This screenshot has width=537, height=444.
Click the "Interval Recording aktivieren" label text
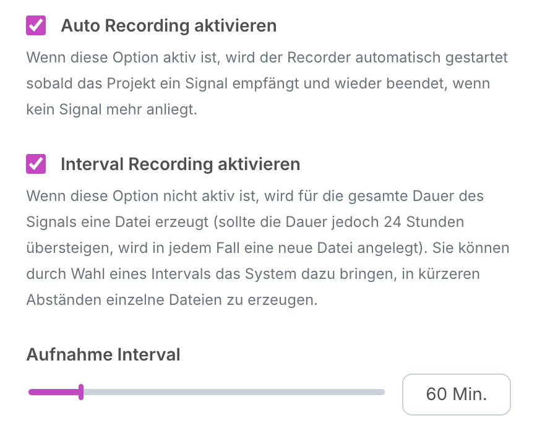(180, 164)
